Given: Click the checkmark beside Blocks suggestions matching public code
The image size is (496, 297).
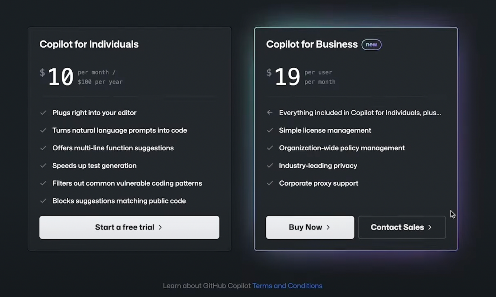Looking at the screenshot, I should pos(43,201).
